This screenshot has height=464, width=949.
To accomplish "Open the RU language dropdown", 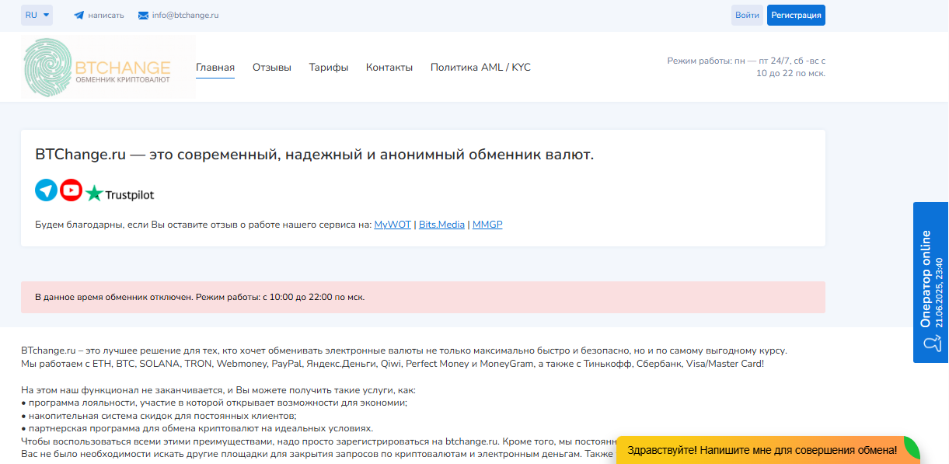I will pyautogui.click(x=37, y=15).
